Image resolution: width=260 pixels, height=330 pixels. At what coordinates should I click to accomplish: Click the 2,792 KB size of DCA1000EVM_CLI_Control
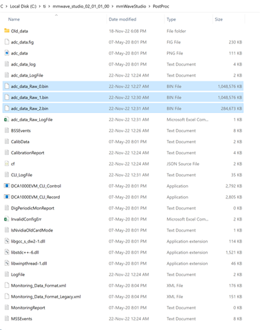(x=234, y=186)
